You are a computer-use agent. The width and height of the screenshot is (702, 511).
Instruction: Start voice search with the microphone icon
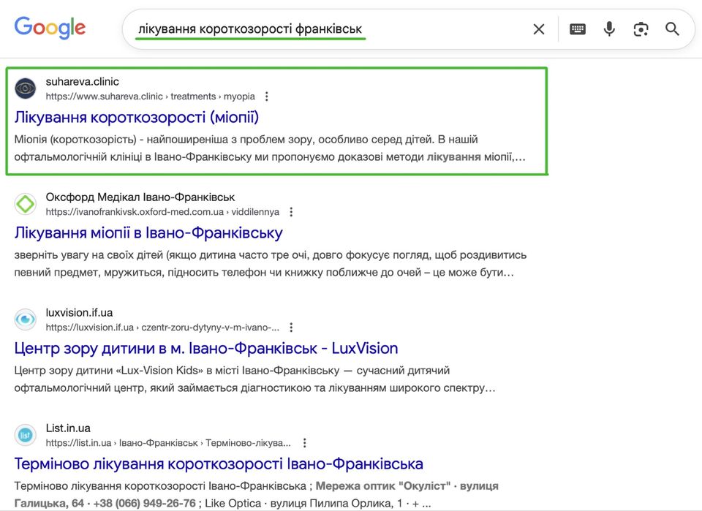609,29
